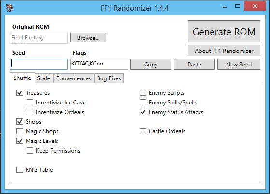Disable Enemy Status Attacks checkbox
Screen dimensions: 270x194
tap(143, 112)
